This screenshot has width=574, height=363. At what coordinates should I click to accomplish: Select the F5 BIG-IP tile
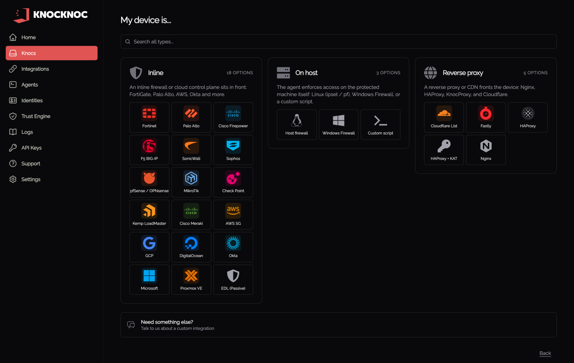pos(149,150)
